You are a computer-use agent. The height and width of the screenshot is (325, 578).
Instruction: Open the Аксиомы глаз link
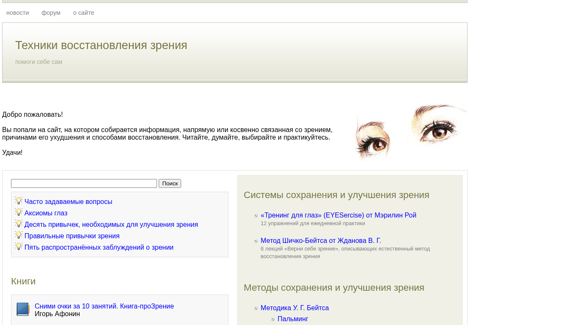pyautogui.click(x=46, y=213)
